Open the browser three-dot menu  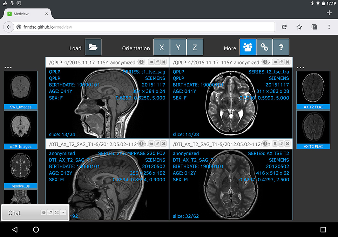pos(329,27)
